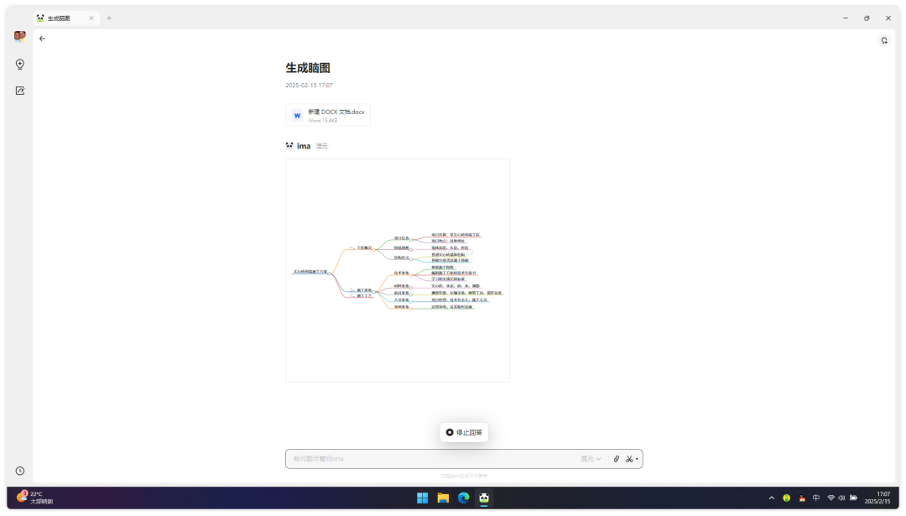Open the notes icon in the sidebar
906x516 pixels.
click(20, 91)
